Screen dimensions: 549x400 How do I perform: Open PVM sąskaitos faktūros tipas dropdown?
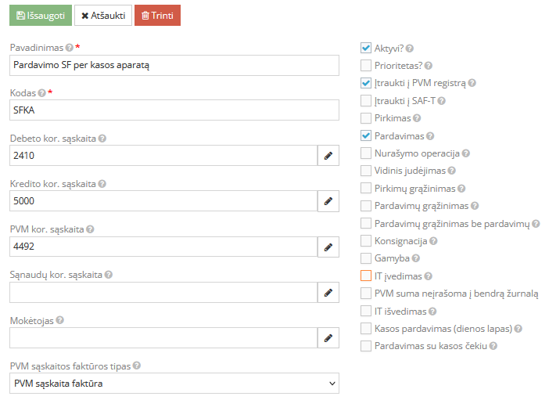tap(174, 384)
